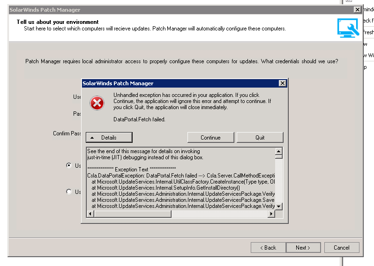Close the unhandled exception dialog
The image size is (374, 266).
(283, 83)
